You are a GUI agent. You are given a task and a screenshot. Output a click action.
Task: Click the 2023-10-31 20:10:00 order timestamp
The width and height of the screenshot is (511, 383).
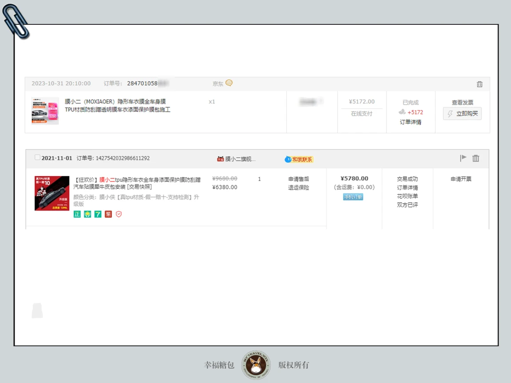click(x=61, y=83)
